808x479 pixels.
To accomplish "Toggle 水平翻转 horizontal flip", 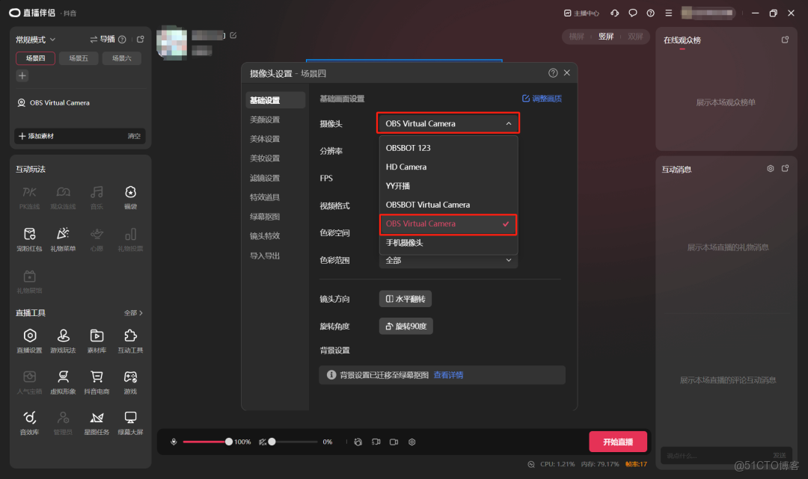I will coord(405,298).
